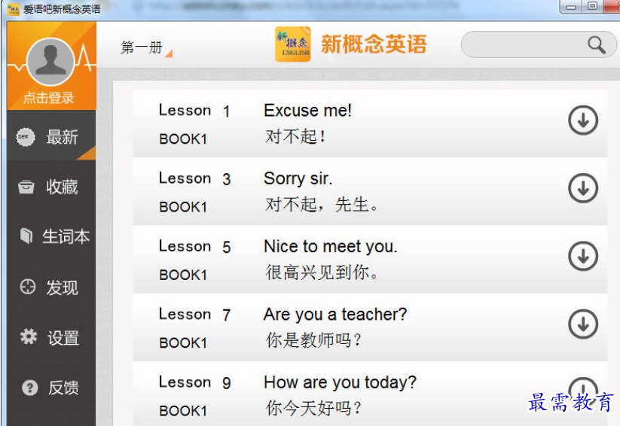Click the user avatar profile picture
The height and width of the screenshot is (426, 620).
pyautogui.click(x=50, y=62)
